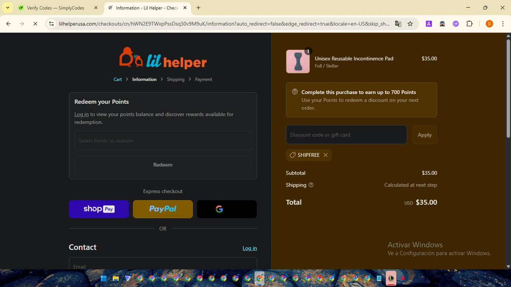The height and width of the screenshot is (287, 511).
Task: Open the purple A extension
Action: (429, 24)
